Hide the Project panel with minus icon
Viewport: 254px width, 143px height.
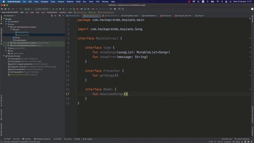(63, 16)
